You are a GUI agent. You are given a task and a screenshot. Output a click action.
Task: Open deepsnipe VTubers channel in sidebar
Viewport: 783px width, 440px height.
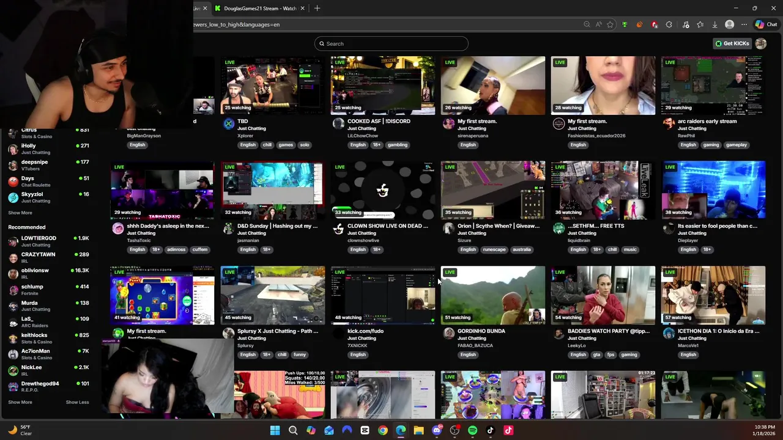pos(48,165)
